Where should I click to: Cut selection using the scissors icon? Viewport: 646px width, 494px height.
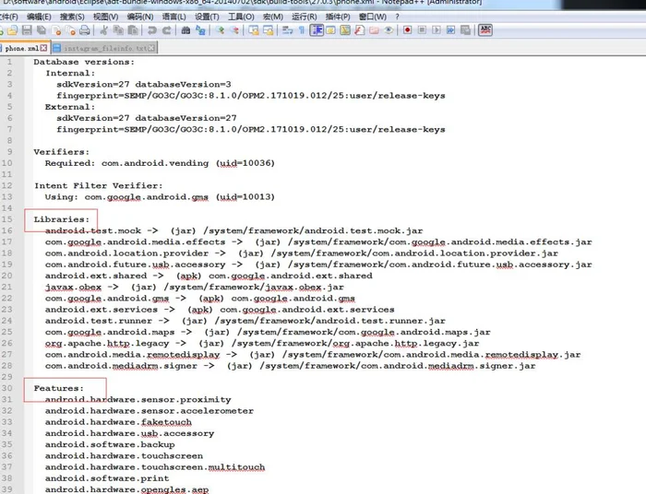(103, 30)
